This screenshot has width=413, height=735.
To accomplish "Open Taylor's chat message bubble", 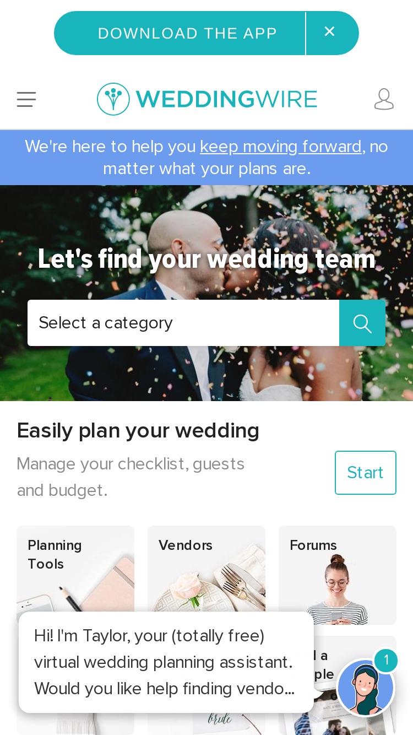I will click(x=166, y=662).
